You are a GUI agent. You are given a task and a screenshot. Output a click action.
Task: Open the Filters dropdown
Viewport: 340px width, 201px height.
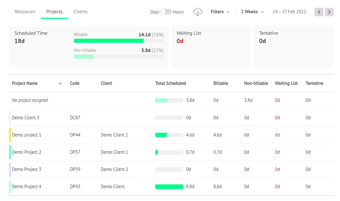(217, 12)
